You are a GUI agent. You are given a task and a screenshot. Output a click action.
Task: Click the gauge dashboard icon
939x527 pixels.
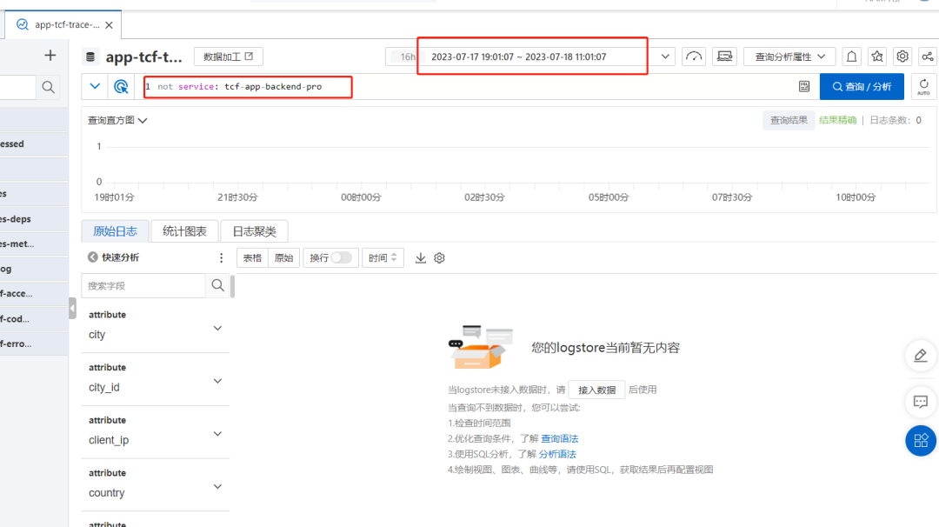pyautogui.click(x=694, y=57)
